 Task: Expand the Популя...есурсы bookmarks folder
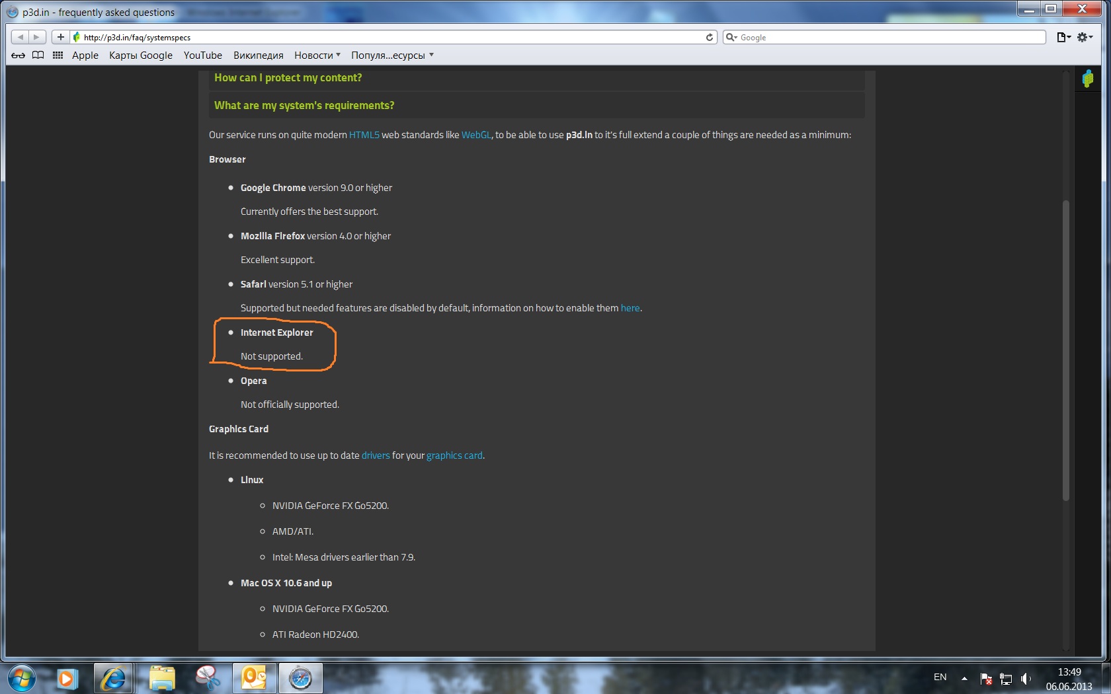click(x=392, y=56)
